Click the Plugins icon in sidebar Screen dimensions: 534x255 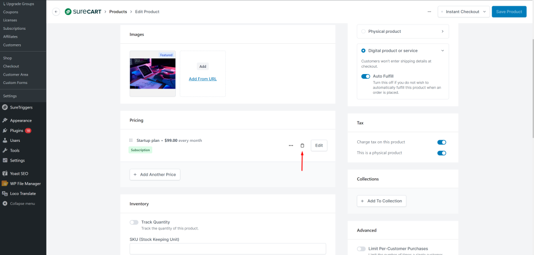click(x=5, y=130)
